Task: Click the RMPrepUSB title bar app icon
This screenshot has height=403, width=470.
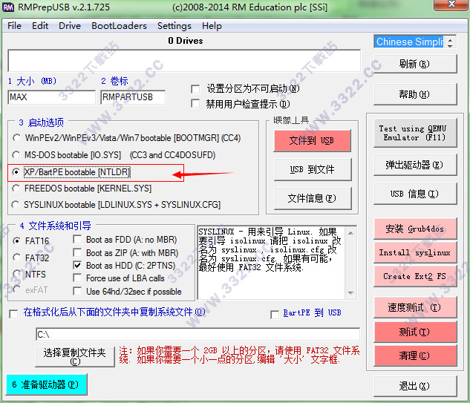Action: click(x=8, y=7)
